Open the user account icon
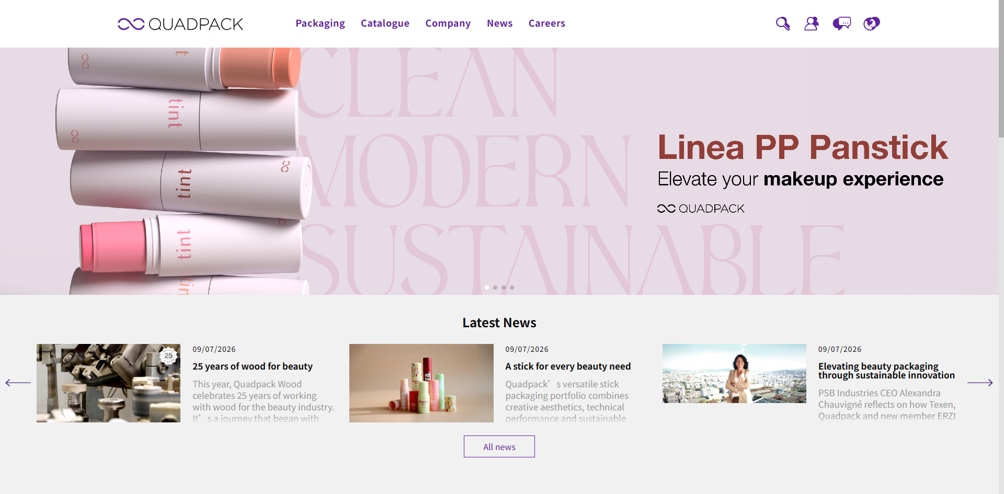This screenshot has width=1004, height=494. [x=812, y=24]
